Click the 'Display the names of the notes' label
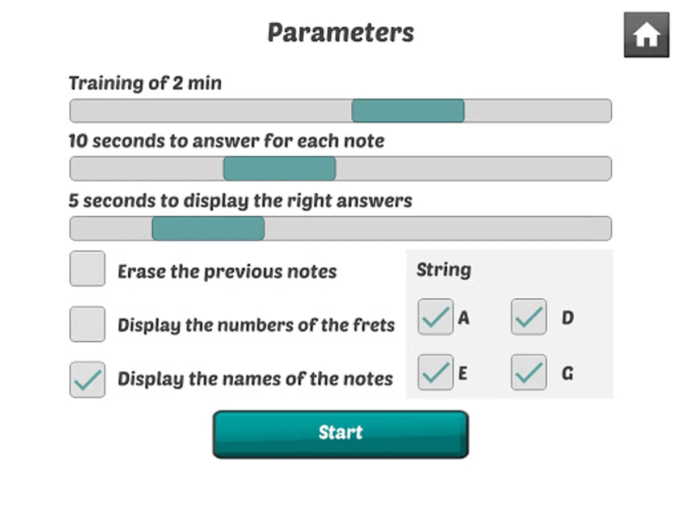681x511 pixels. pyautogui.click(x=255, y=379)
